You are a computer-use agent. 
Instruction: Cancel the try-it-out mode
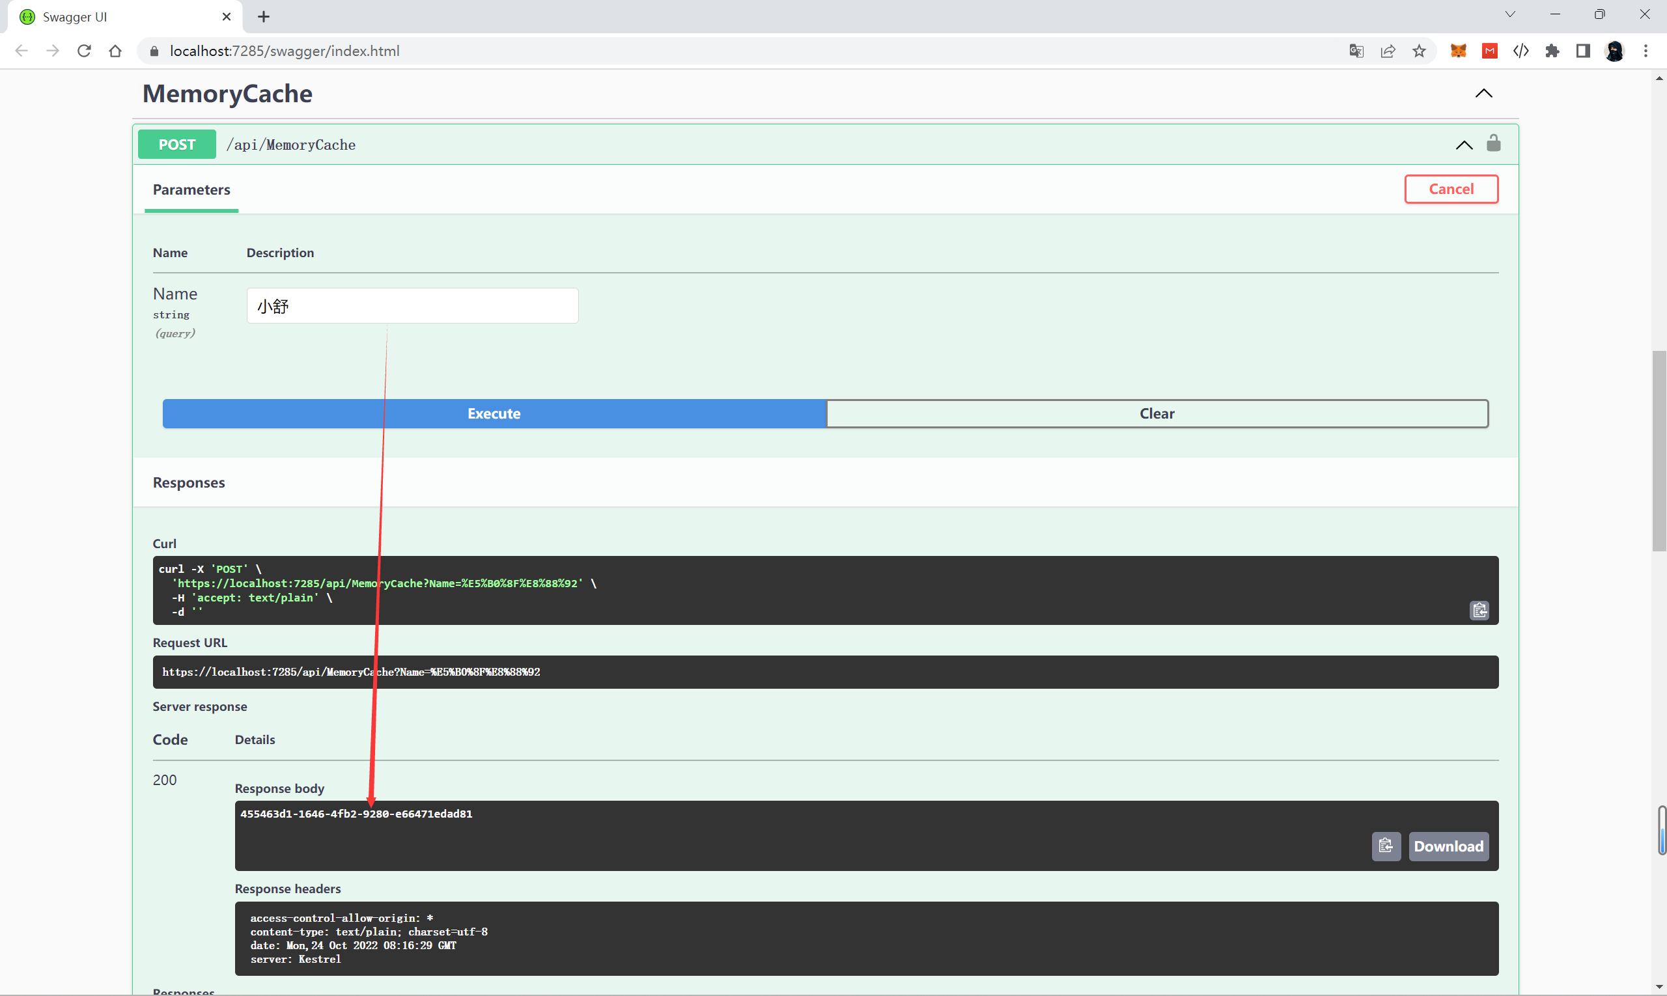tap(1451, 189)
